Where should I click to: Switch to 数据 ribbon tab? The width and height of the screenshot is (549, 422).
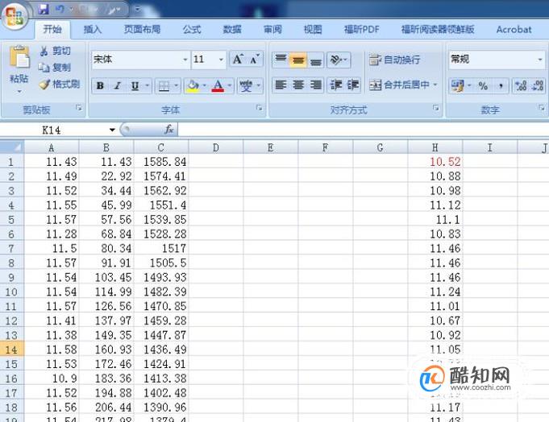pos(232,30)
